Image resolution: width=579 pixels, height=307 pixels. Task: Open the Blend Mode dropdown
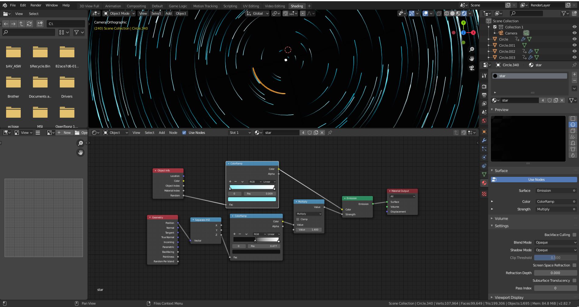coord(556,242)
